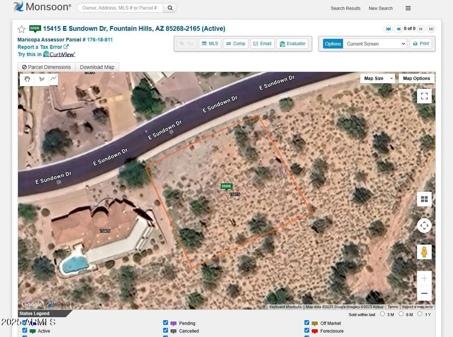
Task: Click the favorite star icon beside address
Action: 22,29
